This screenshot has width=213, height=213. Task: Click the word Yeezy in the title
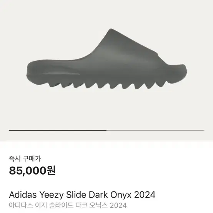(x=52, y=195)
